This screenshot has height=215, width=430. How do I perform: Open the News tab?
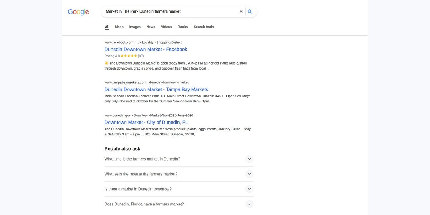(x=151, y=27)
